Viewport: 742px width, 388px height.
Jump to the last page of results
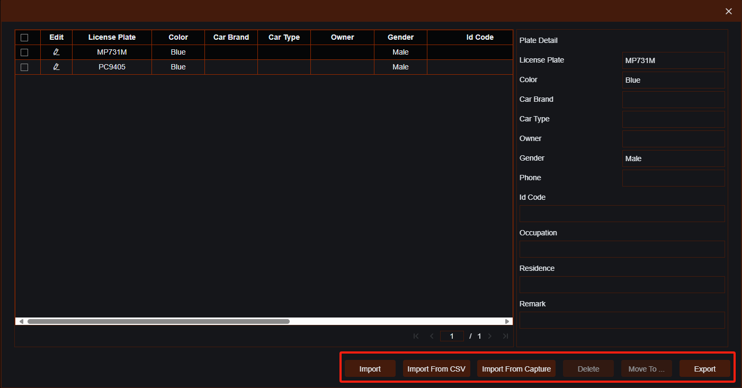click(x=505, y=336)
